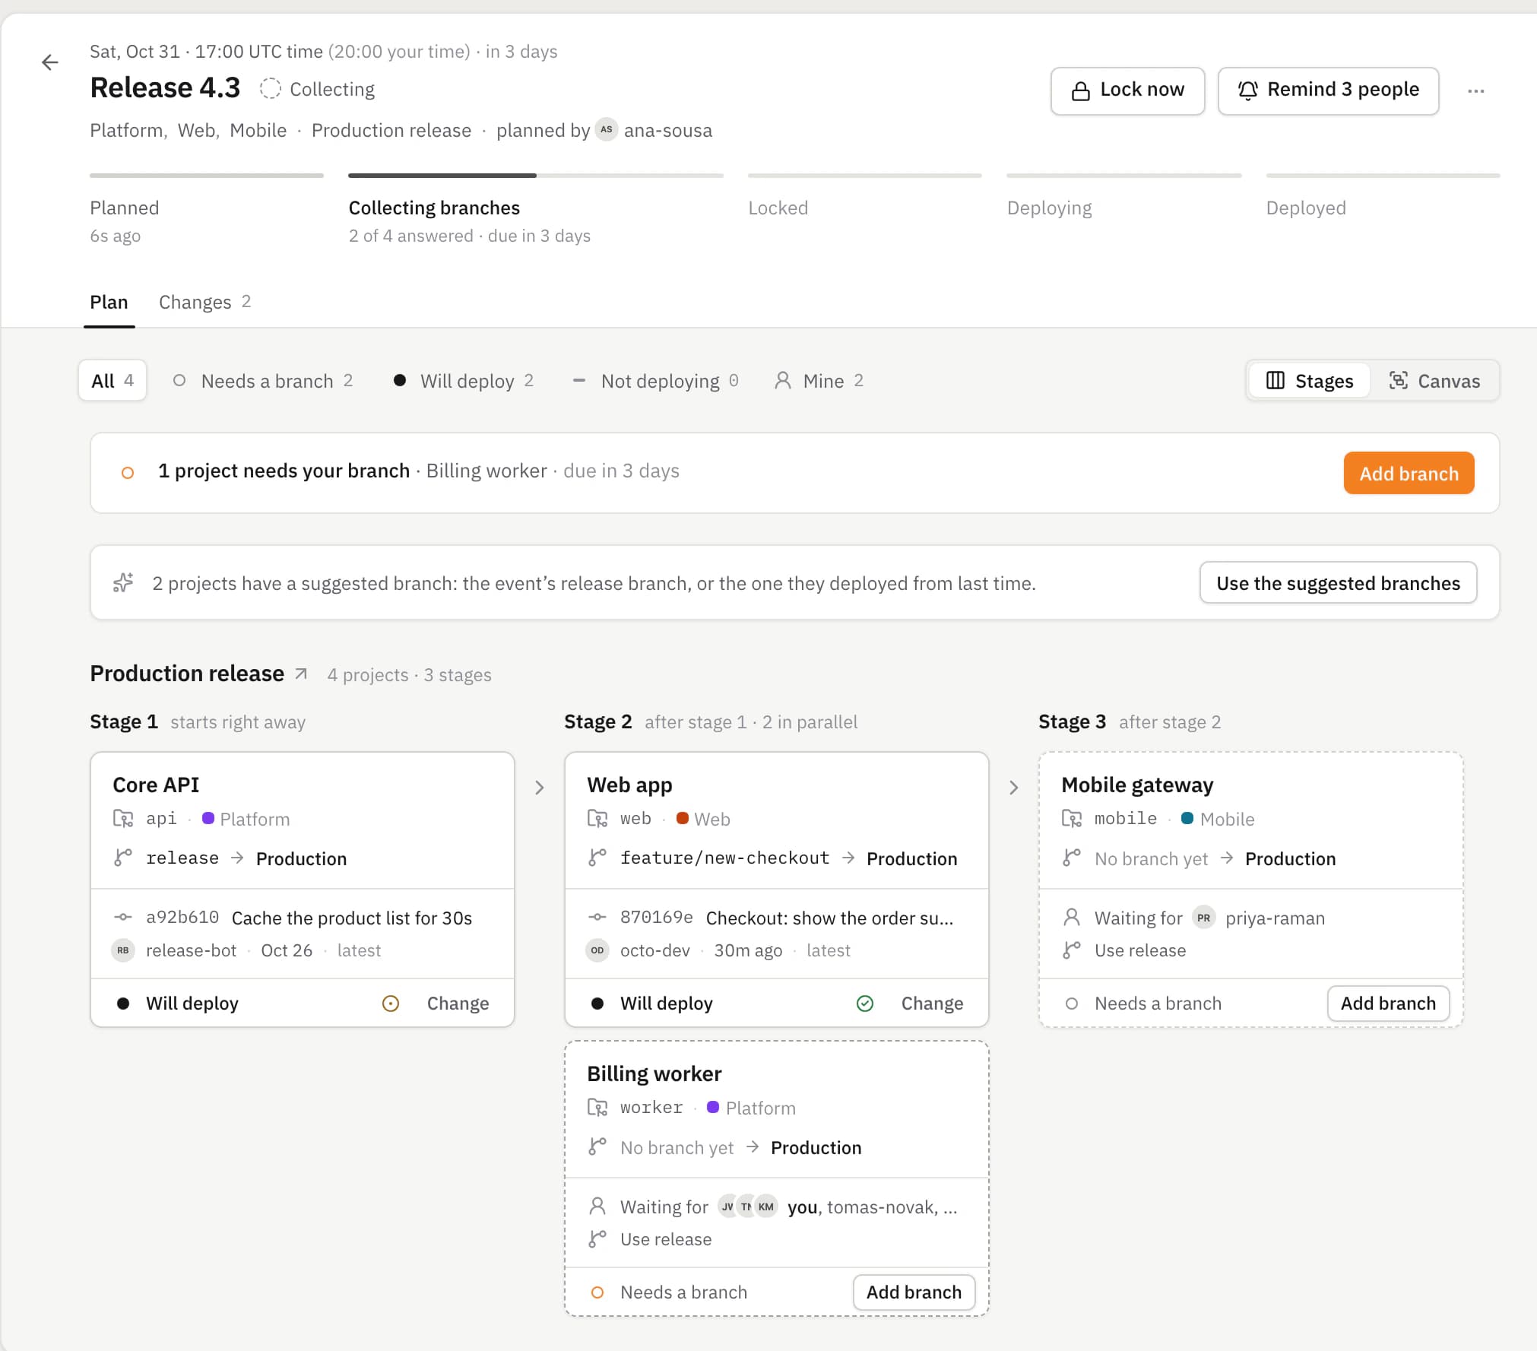Open the three-dot more options menu
Image resolution: width=1537 pixels, height=1351 pixels.
pyautogui.click(x=1475, y=90)
